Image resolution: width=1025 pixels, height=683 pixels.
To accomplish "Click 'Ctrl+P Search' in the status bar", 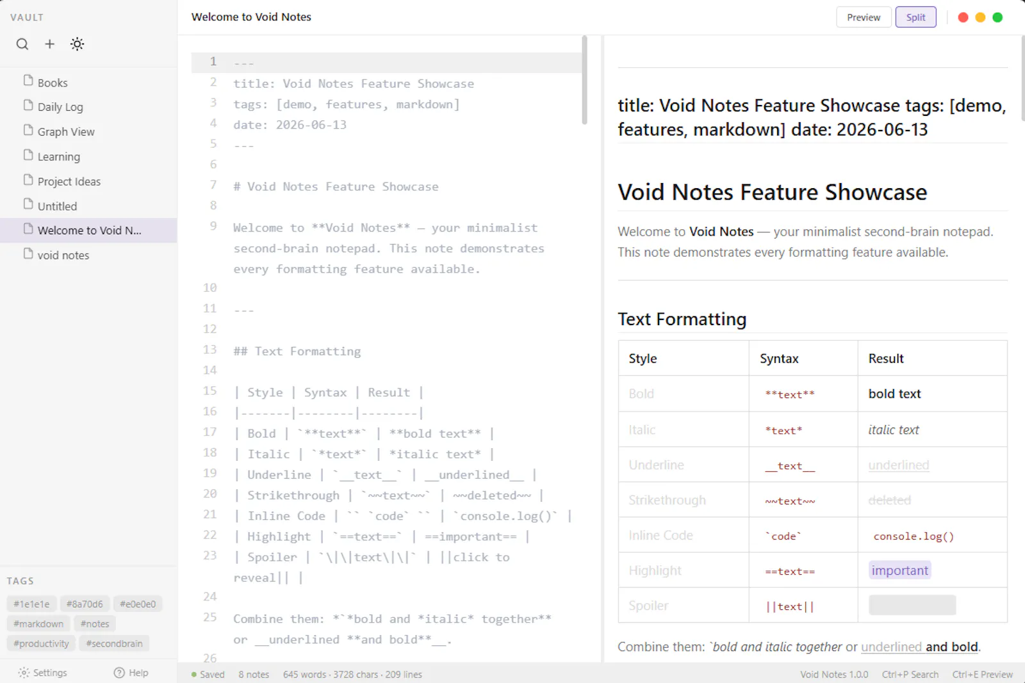I will coord(910,675).
